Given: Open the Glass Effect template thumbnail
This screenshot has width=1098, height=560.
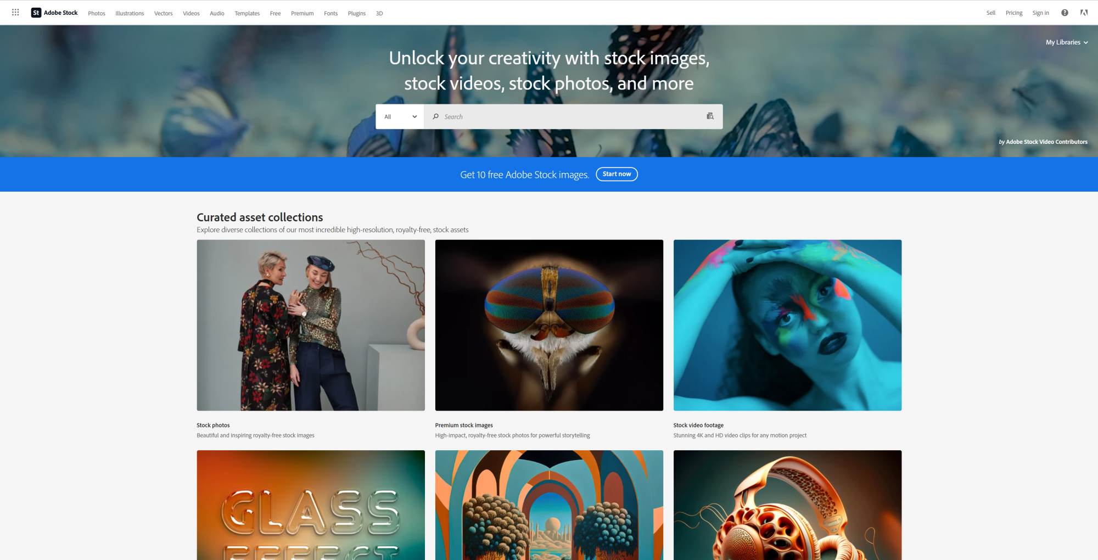Looking at the screenshot, I should pyautogui.click(x=311, y=505).
